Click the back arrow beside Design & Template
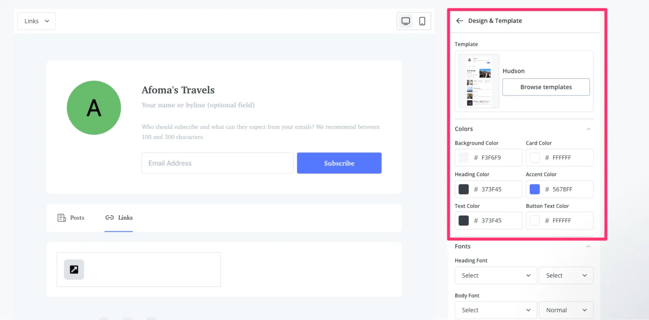The image size is (649, 320). click(x=460, y=21)
